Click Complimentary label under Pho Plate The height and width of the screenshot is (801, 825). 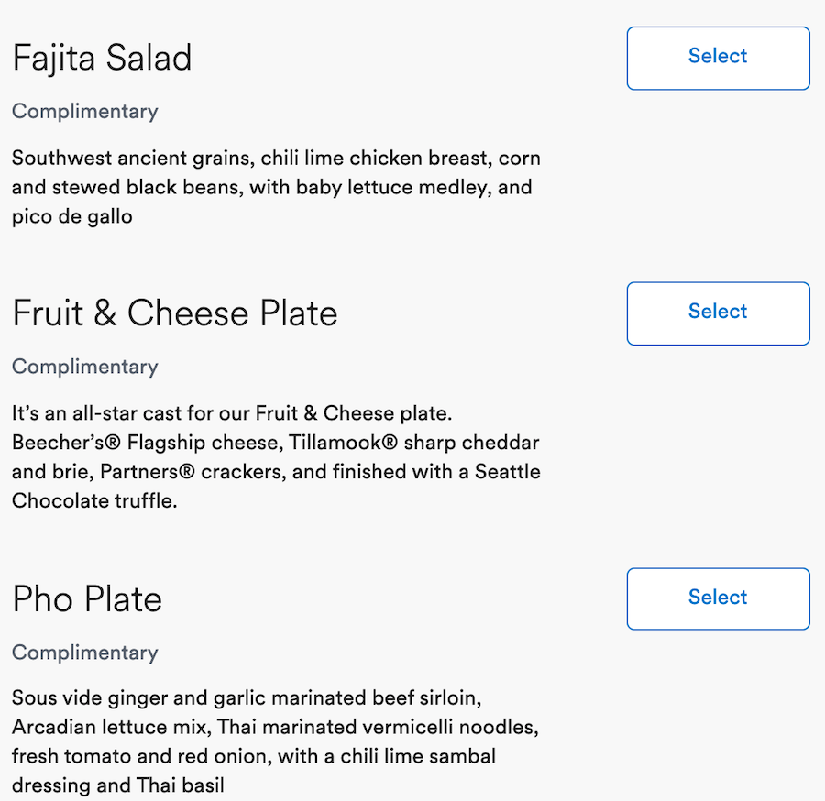coord(84,653)
